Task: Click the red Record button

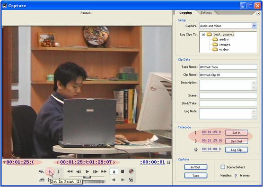Action: coord(131,171)
